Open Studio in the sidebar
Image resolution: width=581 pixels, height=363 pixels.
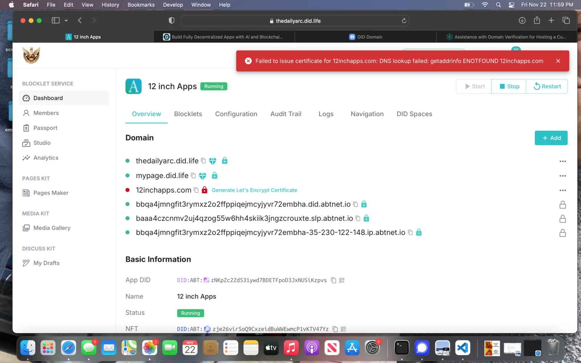tap(64, 143)
